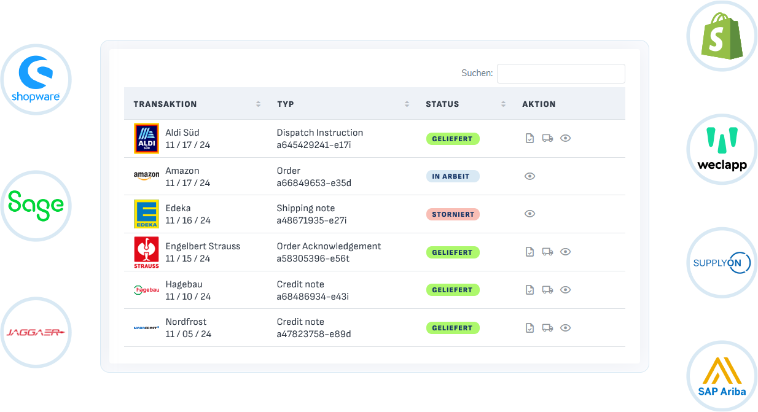Select the Shopify bag logo
The width and height of the screenshot is (758, 412).
[722, 36]
